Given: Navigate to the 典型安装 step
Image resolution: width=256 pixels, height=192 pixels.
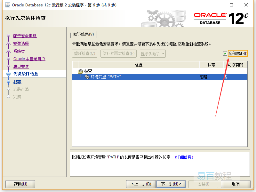Looking at the screenshot, I should (x=21, y=67).
